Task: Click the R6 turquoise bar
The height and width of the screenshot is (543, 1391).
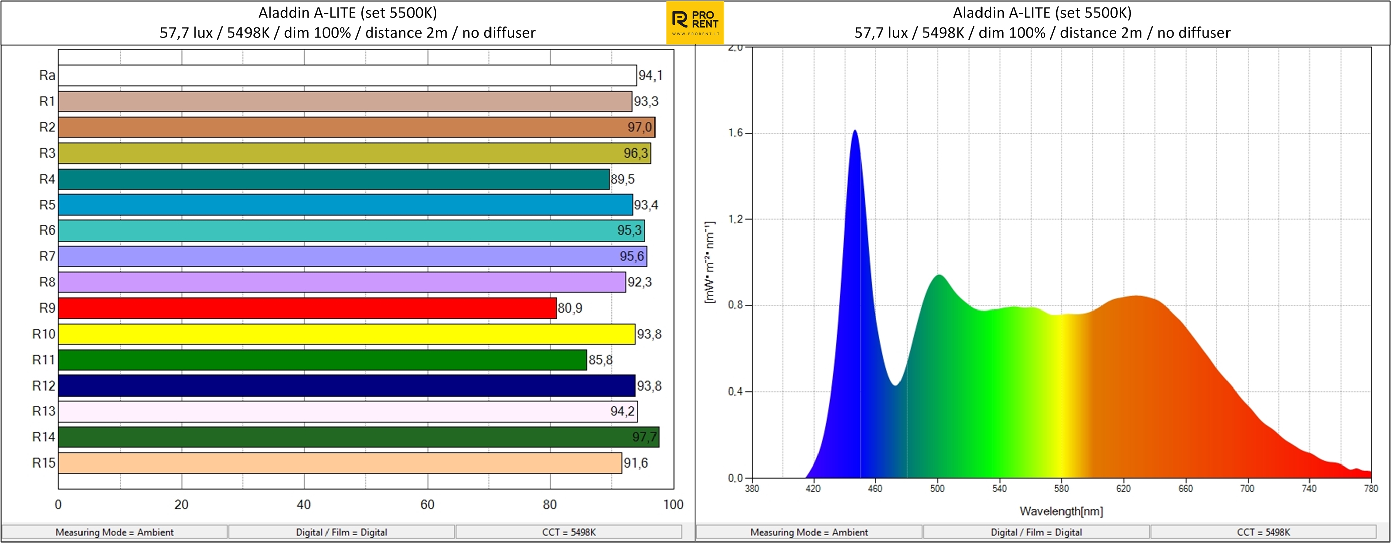Action: click(x=352, y=230)
